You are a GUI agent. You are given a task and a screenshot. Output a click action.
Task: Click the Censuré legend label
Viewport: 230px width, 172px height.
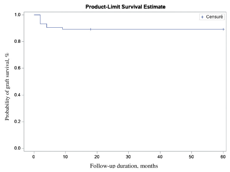click(x=214, y=17)
